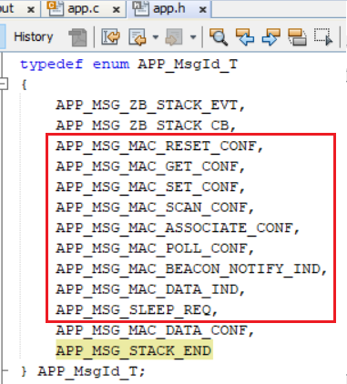Image resolution: width=347 pixels, height=384 pixels.
Task: Click the grayed document icon beside History
Action: point(77,37)
